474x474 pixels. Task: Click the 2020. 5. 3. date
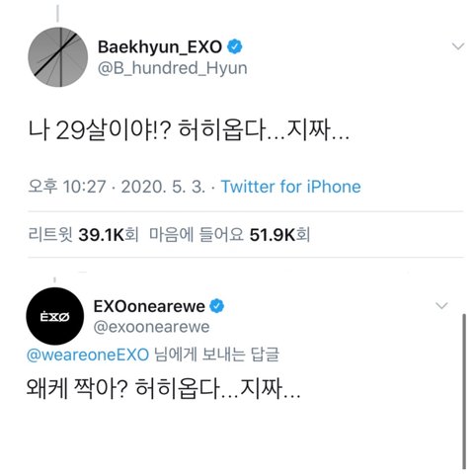[163, 187]
